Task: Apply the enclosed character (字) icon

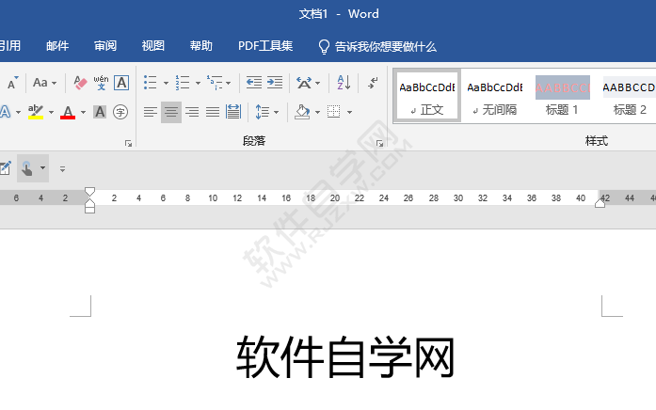Action: pos(120,112)
